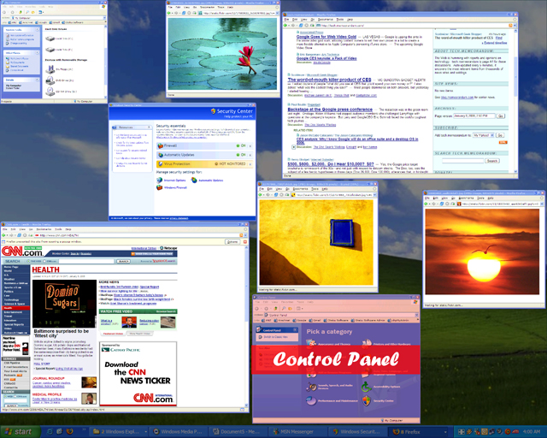Viewport: 547px width, 438px height.
Task: Expand Virus Protection section in Security Center
Action: pos(250,164)
